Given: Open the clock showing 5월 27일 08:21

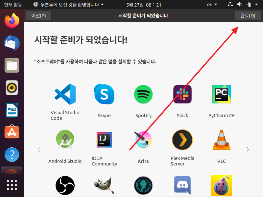Looking at the screenshot, I should point(144,5).
